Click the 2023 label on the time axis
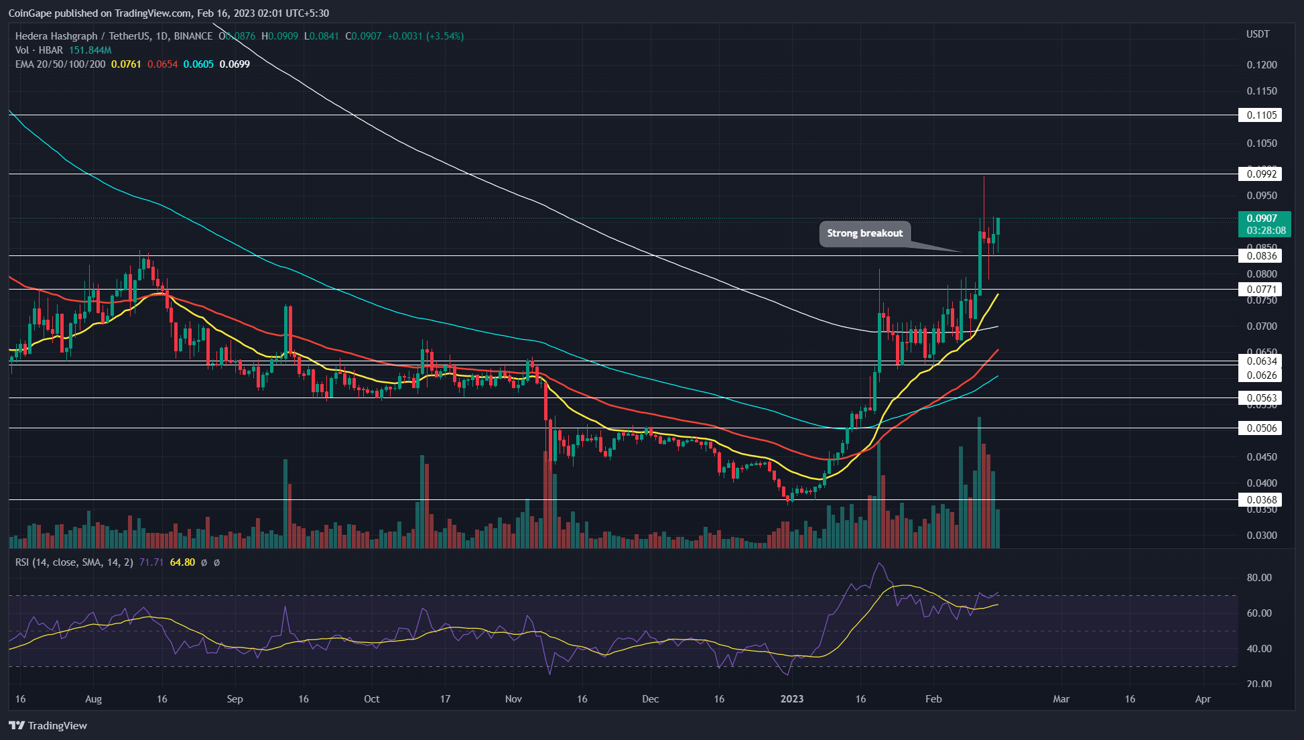 pos(792,699)
